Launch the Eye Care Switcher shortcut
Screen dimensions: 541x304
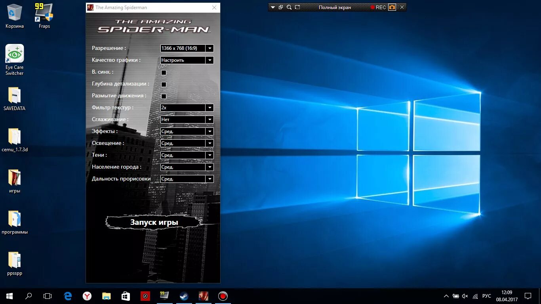[x=15, y=60]
